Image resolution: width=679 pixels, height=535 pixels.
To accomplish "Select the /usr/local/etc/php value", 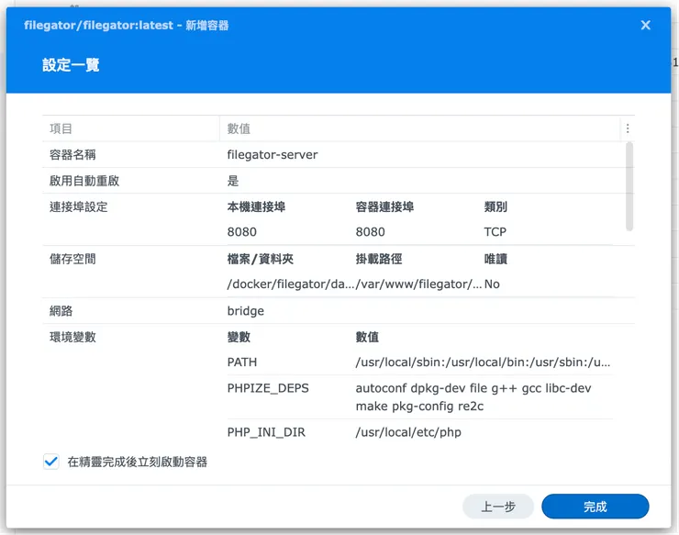I will pos(408,432).
